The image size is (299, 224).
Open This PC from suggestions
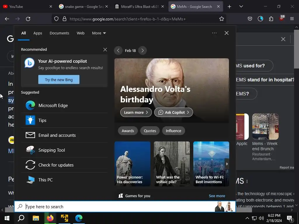[x=64, y=180]
